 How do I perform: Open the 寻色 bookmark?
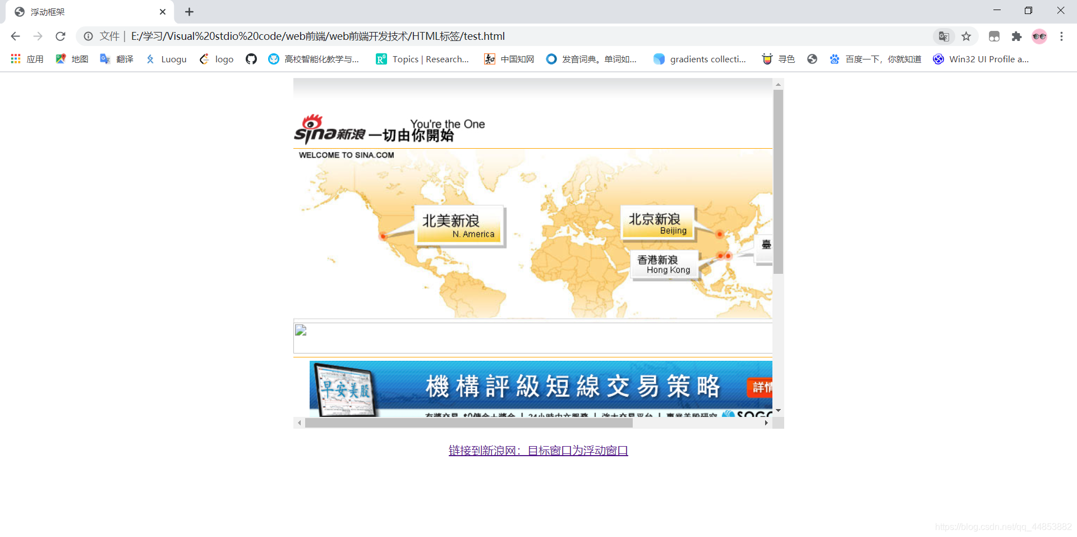point(779,59)
